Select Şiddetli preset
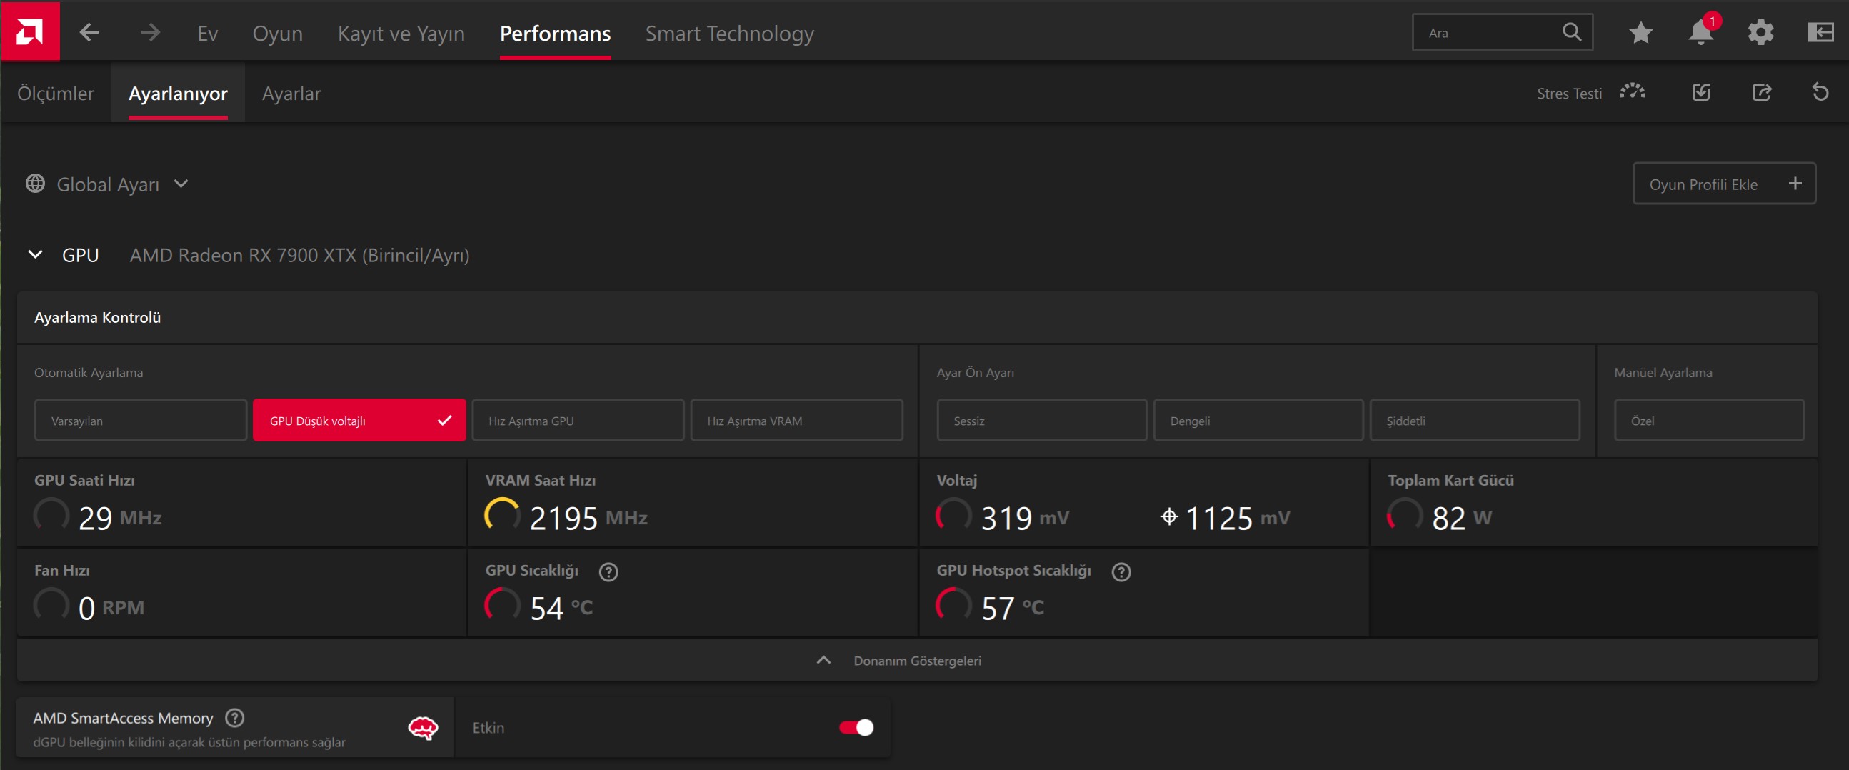Image resolution: width=1849 pixels, height=770 pixels. 1474,421
